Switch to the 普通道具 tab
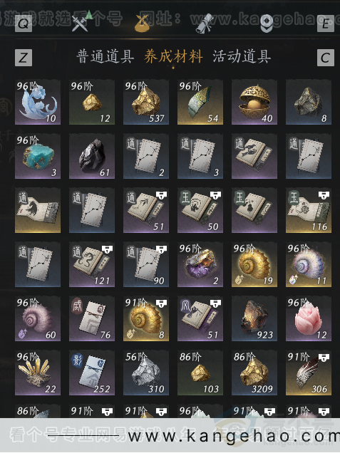 coord(105,56)
